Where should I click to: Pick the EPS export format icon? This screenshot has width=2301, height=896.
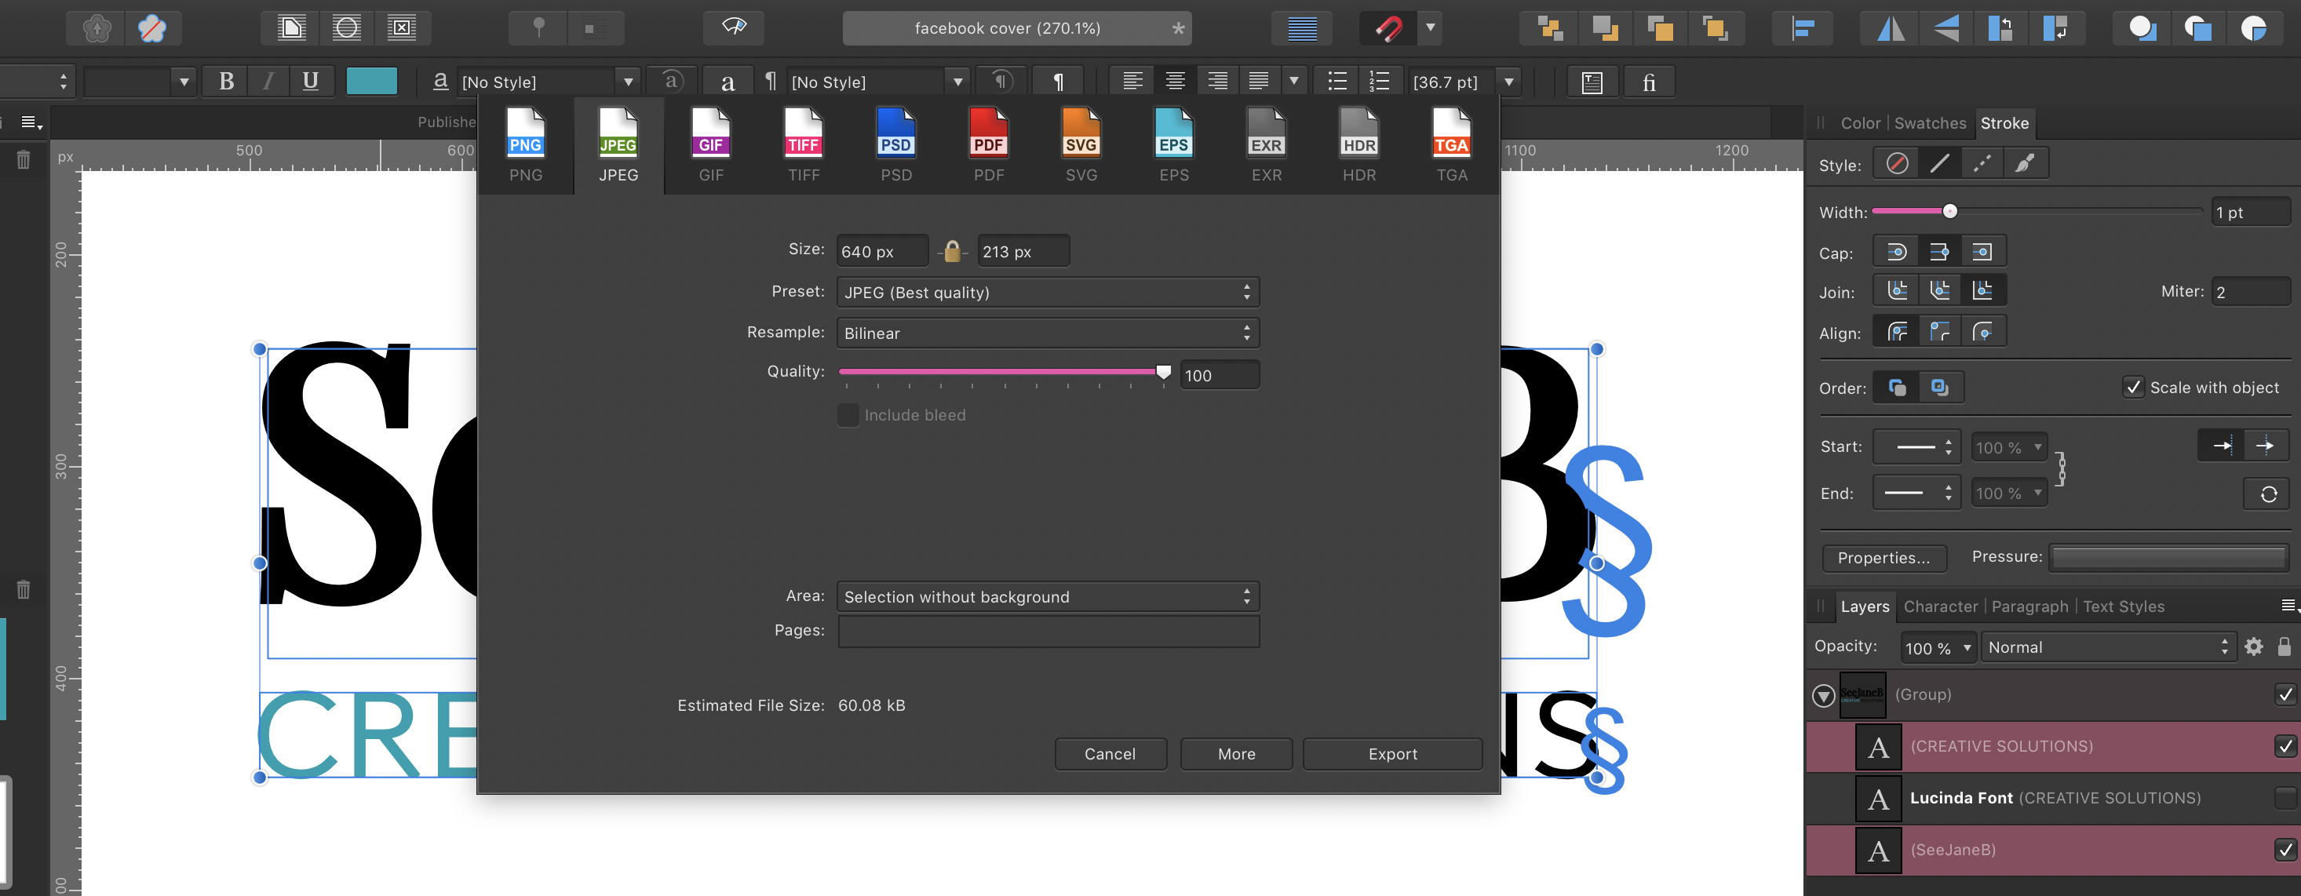click(1174, 134)
